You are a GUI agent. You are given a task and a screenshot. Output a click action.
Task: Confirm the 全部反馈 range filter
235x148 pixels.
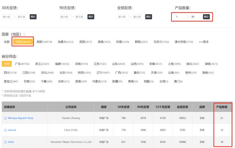tap(148, 17)
